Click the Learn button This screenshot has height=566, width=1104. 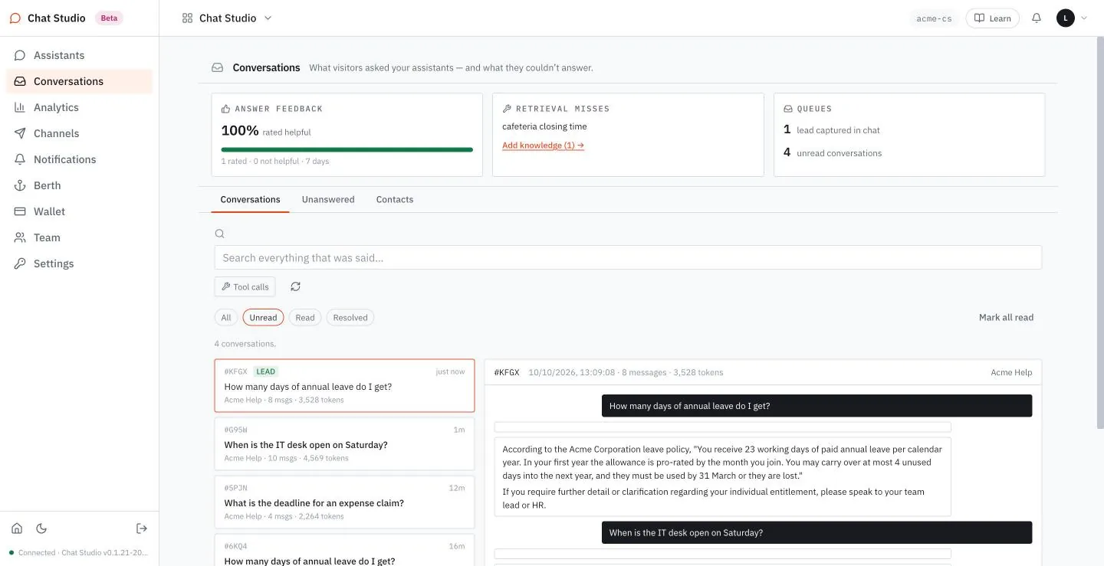coord(992,18)
